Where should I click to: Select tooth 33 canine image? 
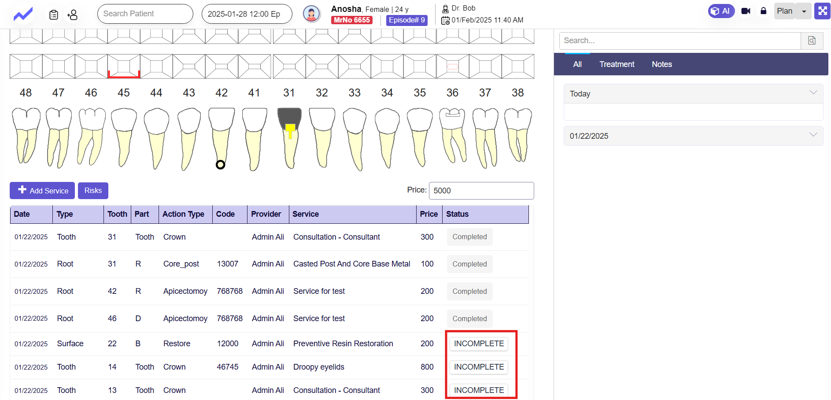355,139
